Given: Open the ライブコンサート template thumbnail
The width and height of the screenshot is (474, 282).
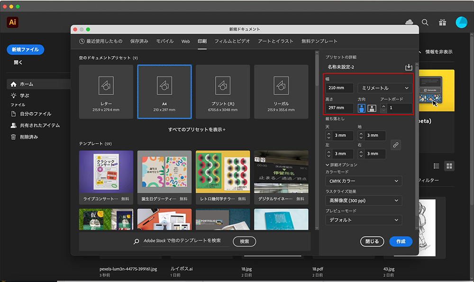Looking at the screenshot, I should pyautogui.click(x=106, y=172).
